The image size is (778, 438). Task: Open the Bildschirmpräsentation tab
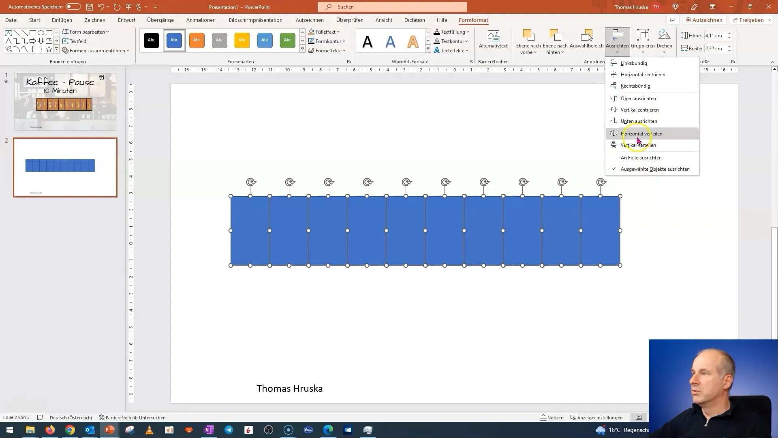point(256,20)
